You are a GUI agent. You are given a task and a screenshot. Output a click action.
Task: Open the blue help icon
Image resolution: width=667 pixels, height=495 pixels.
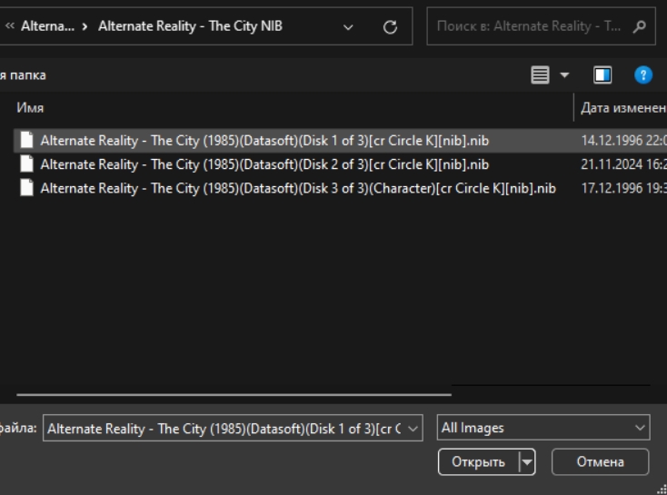coord(643,75)
